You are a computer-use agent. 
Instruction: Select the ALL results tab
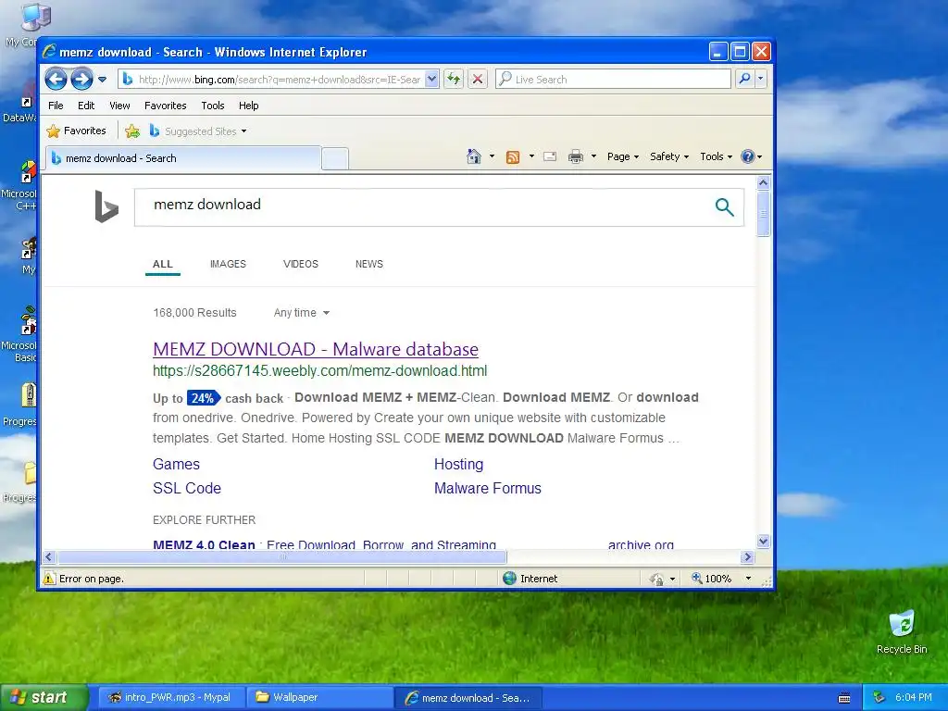(163, 264)
